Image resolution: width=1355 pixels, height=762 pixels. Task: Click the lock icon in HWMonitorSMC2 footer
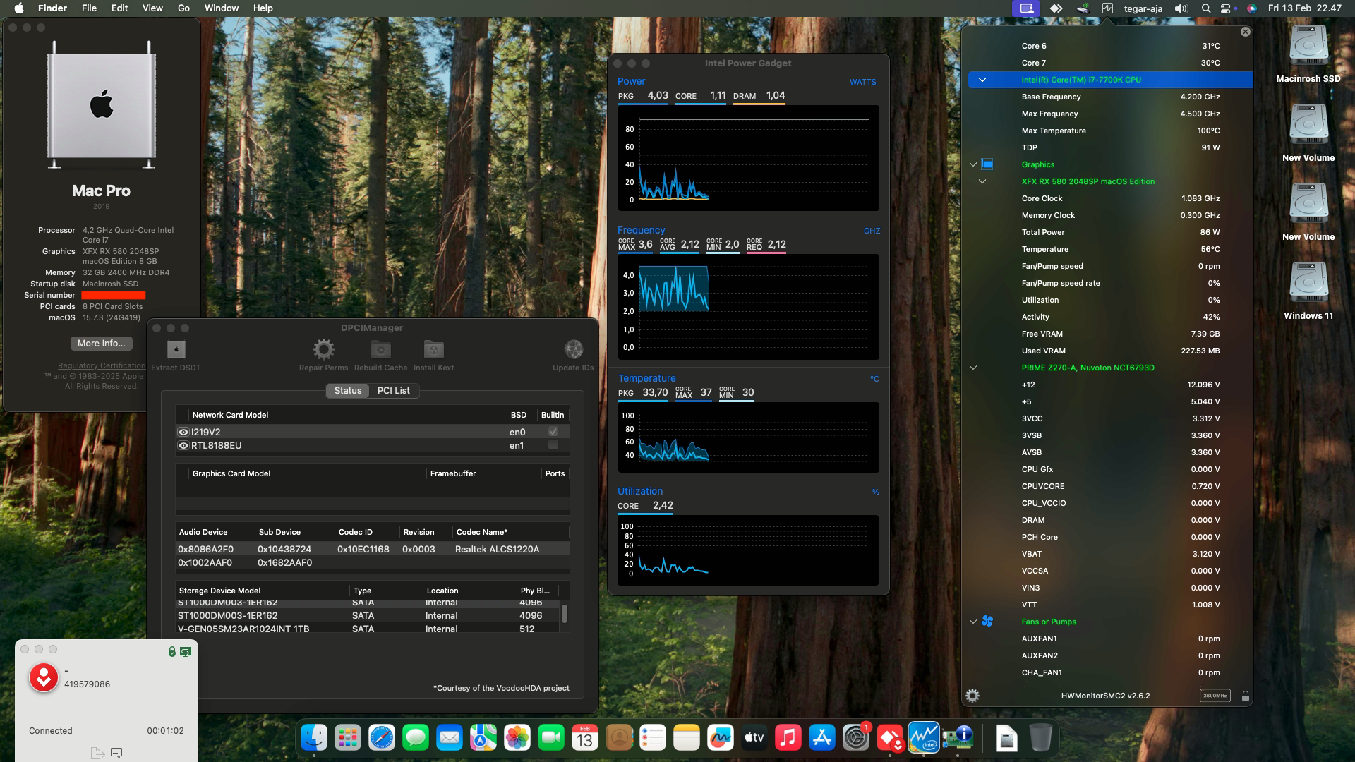(x=1246, y=696)
